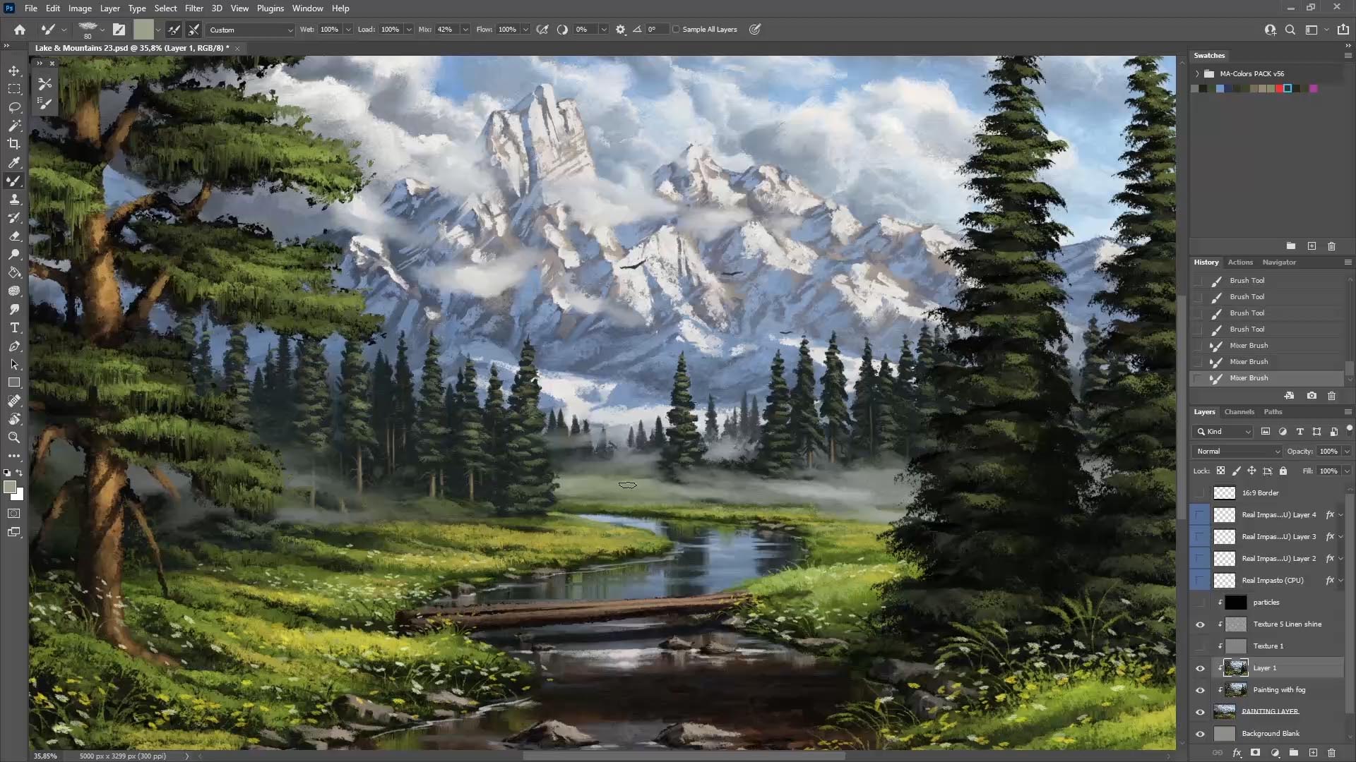Switch to the Actions panel tab
The image size is (1356, 762).
click(1240, 262)
